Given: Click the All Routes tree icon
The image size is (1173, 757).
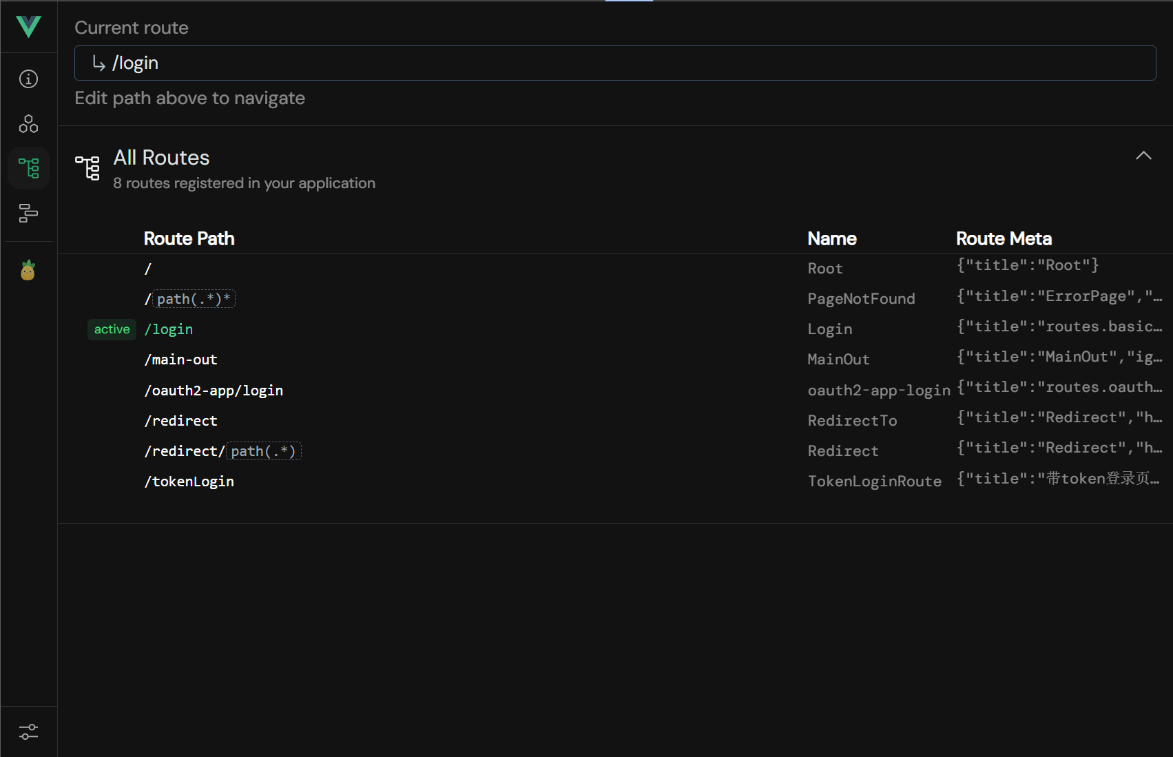Looking at the screenshot, I should pos(87,167).
